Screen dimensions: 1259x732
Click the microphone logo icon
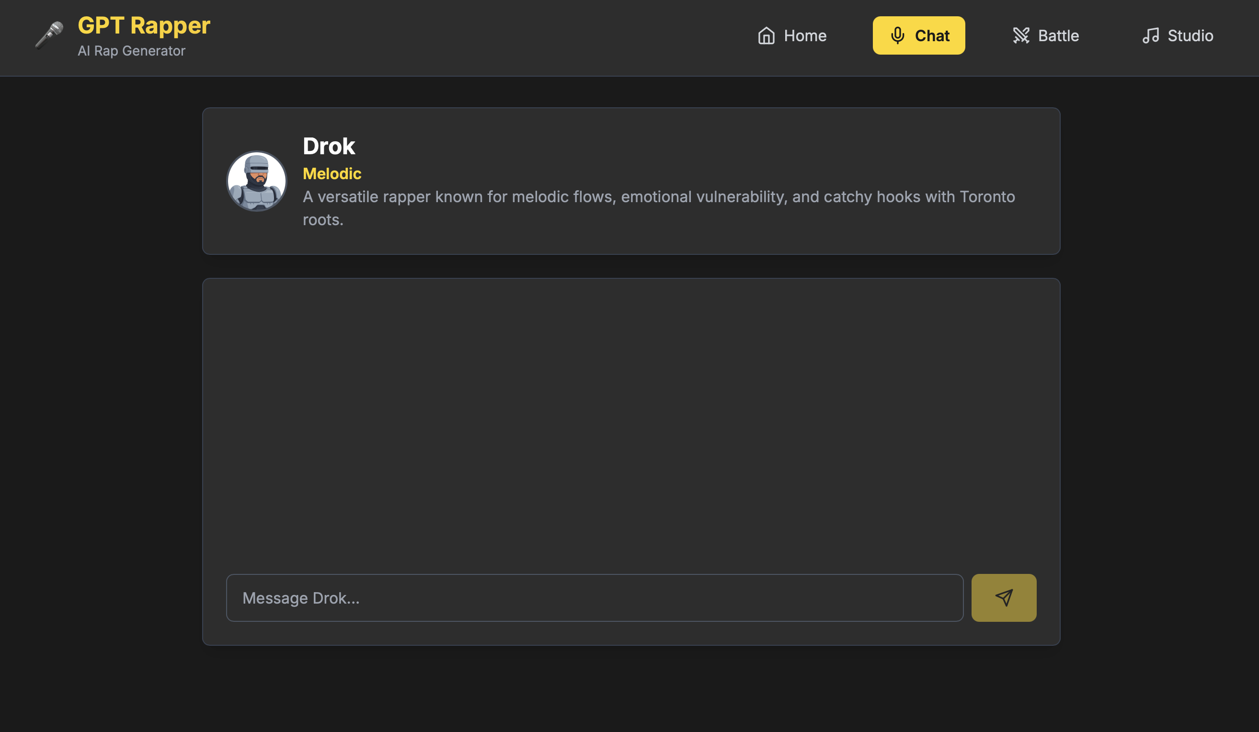(49, 35)
